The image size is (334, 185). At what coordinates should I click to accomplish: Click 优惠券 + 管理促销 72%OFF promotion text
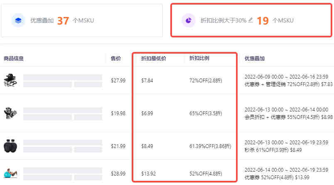[x=288, y=84]
